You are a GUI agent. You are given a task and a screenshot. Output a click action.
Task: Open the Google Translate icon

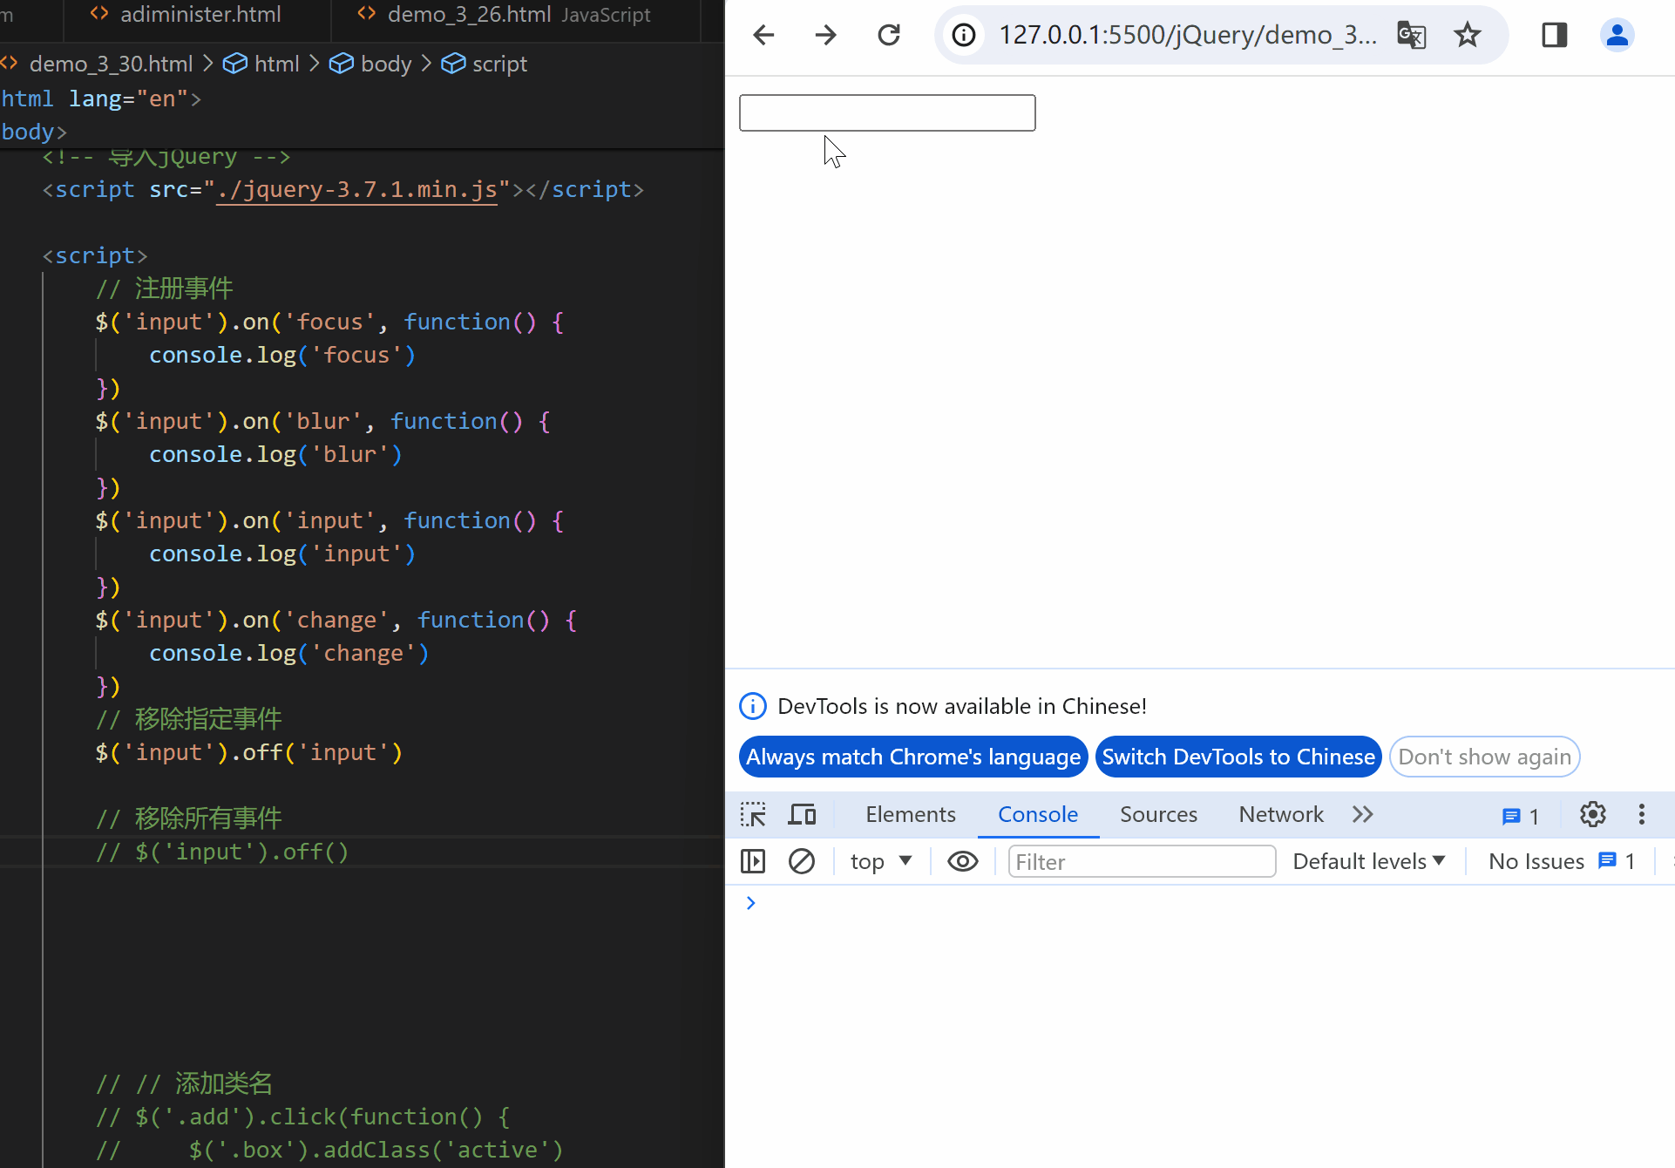(x=1411, y=35)
